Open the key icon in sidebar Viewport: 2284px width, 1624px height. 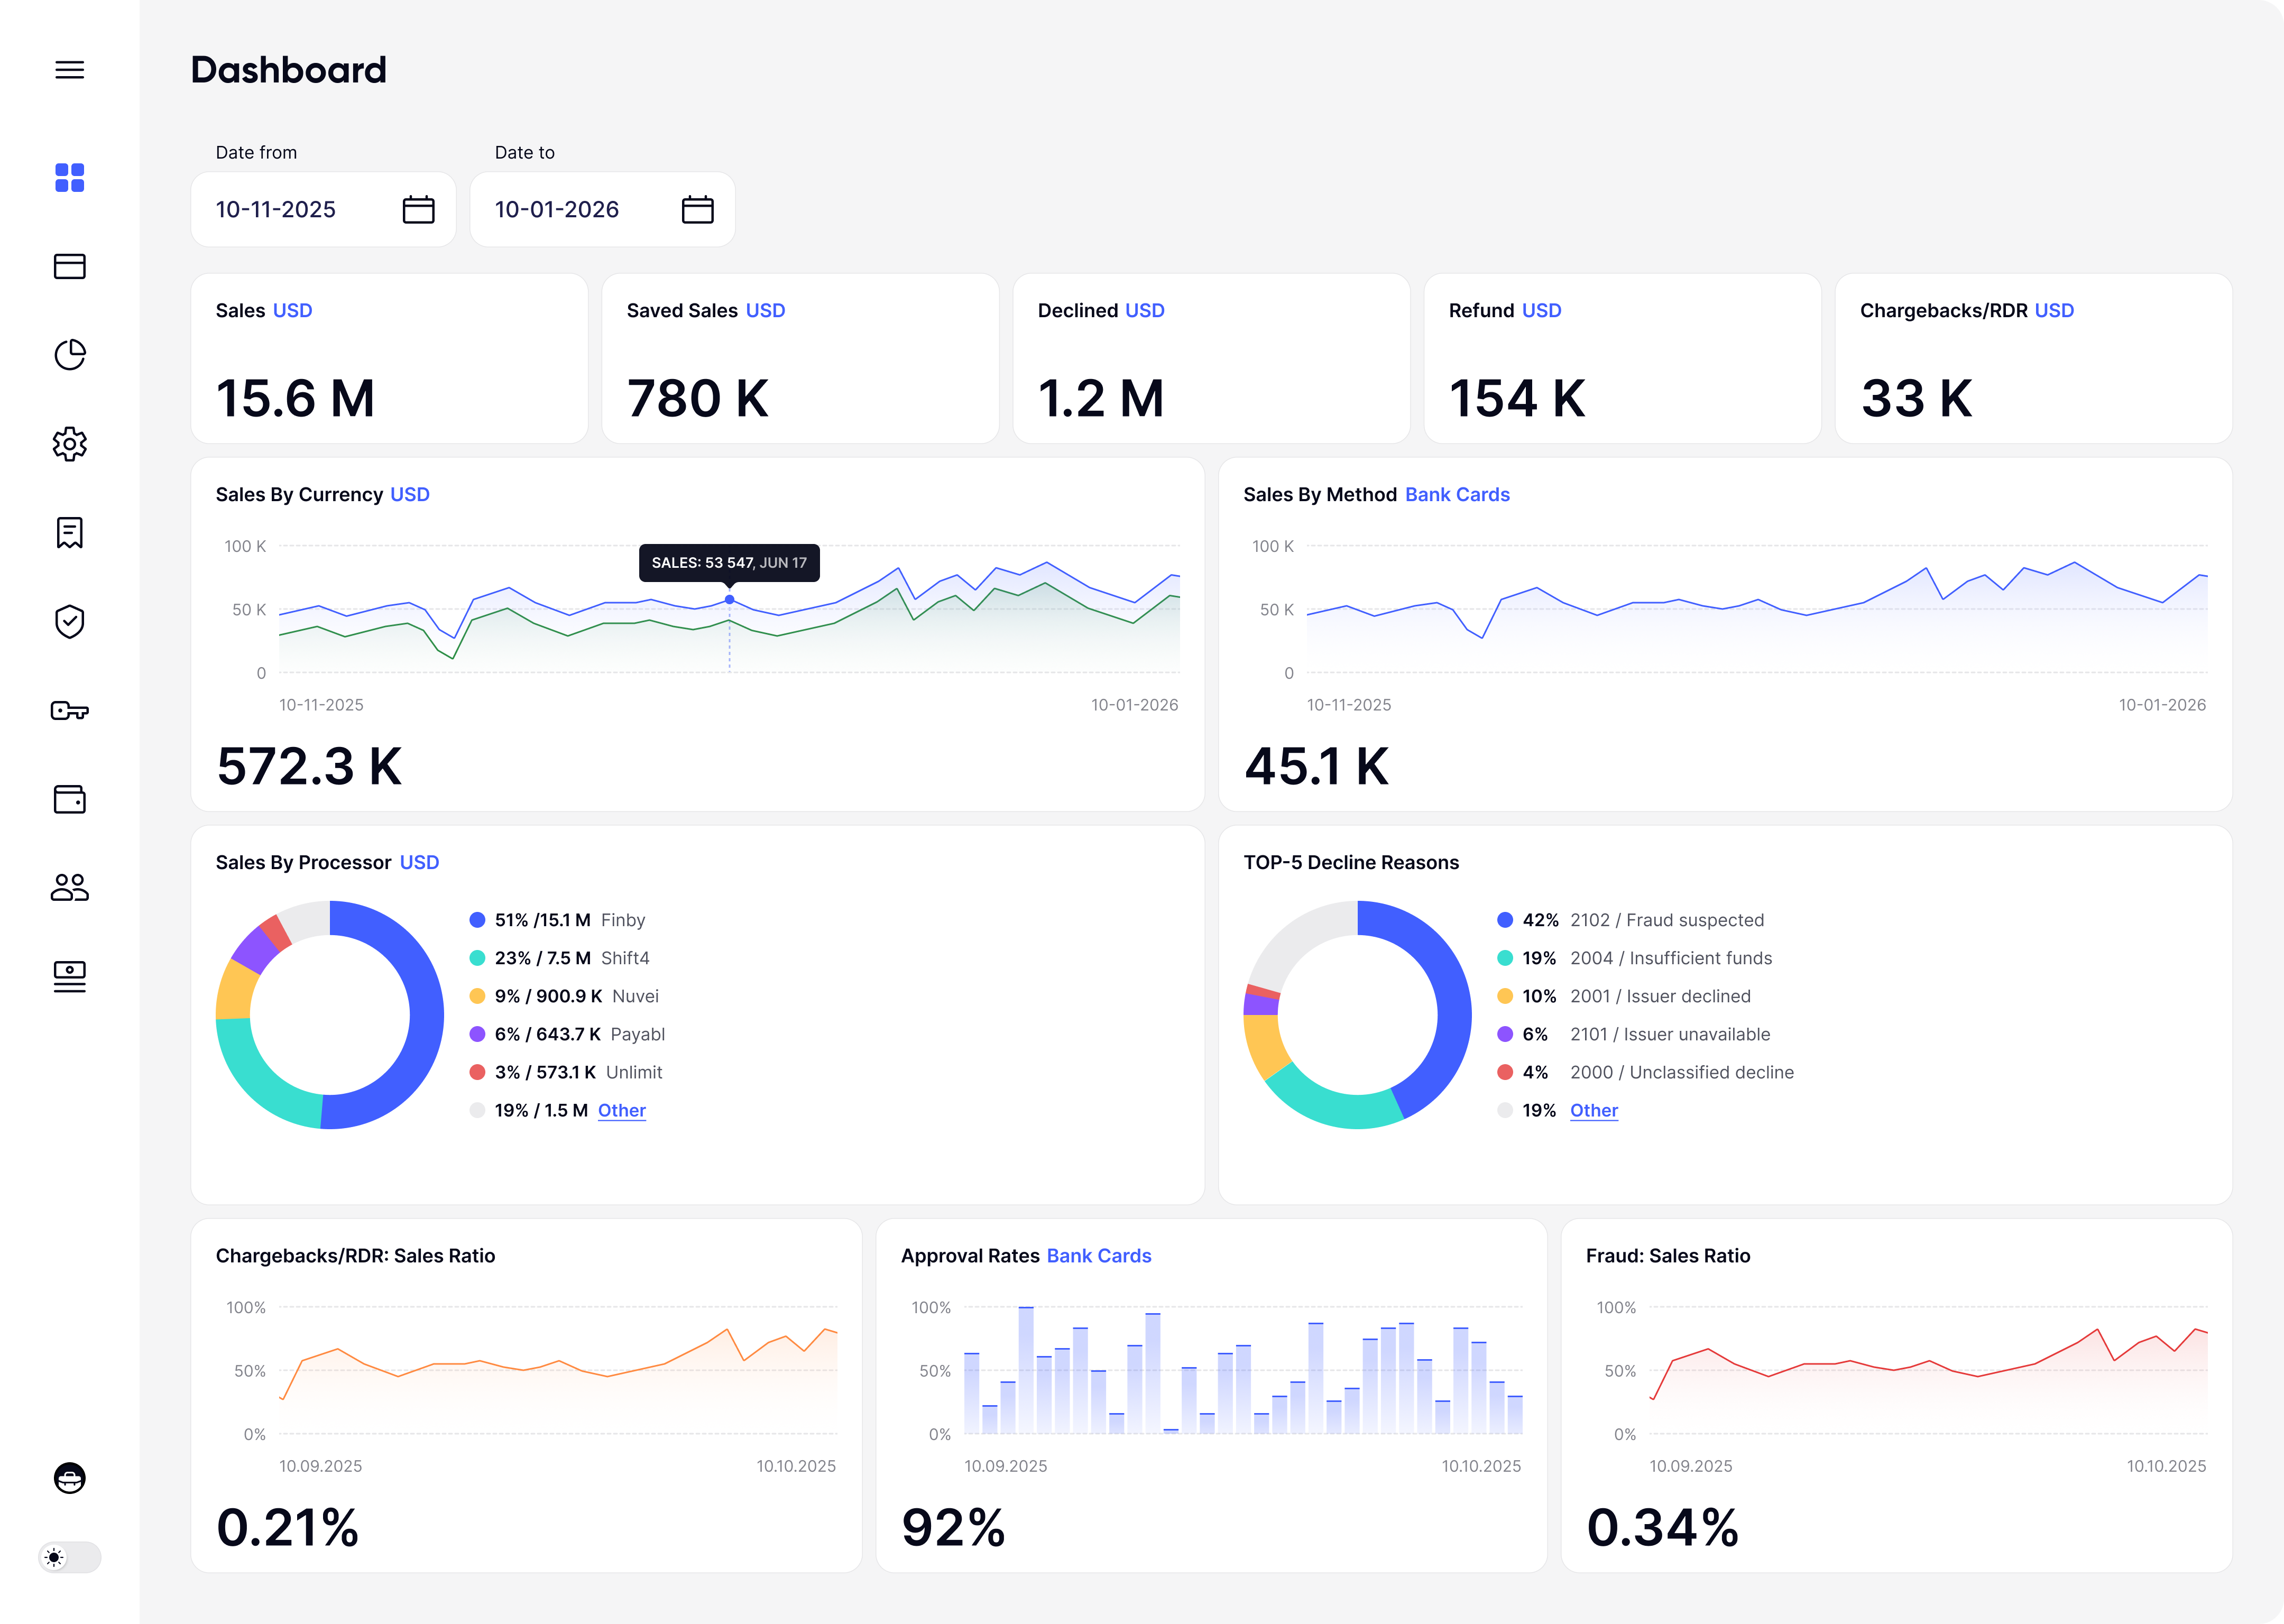(x=69, y=710)
